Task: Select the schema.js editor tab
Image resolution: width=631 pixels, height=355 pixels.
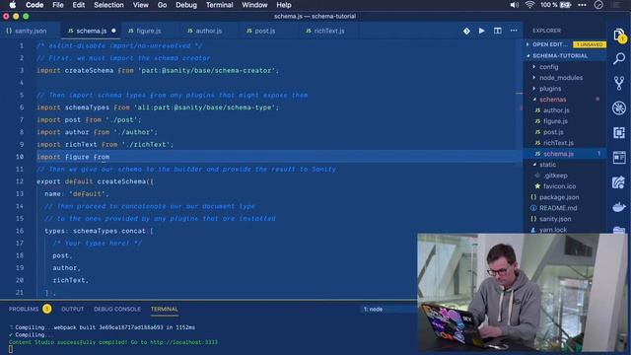Action: pyautogui.click(x=91, y=31)
